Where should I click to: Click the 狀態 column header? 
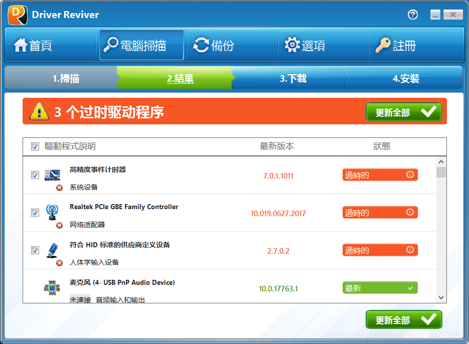382,146
